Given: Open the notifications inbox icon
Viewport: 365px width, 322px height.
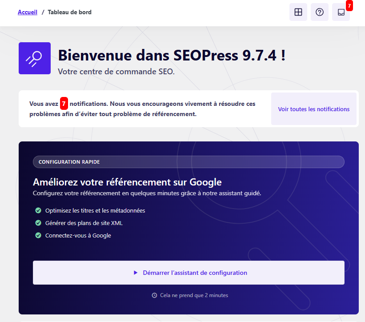Looking at the screenshot, I should point(341,12).
